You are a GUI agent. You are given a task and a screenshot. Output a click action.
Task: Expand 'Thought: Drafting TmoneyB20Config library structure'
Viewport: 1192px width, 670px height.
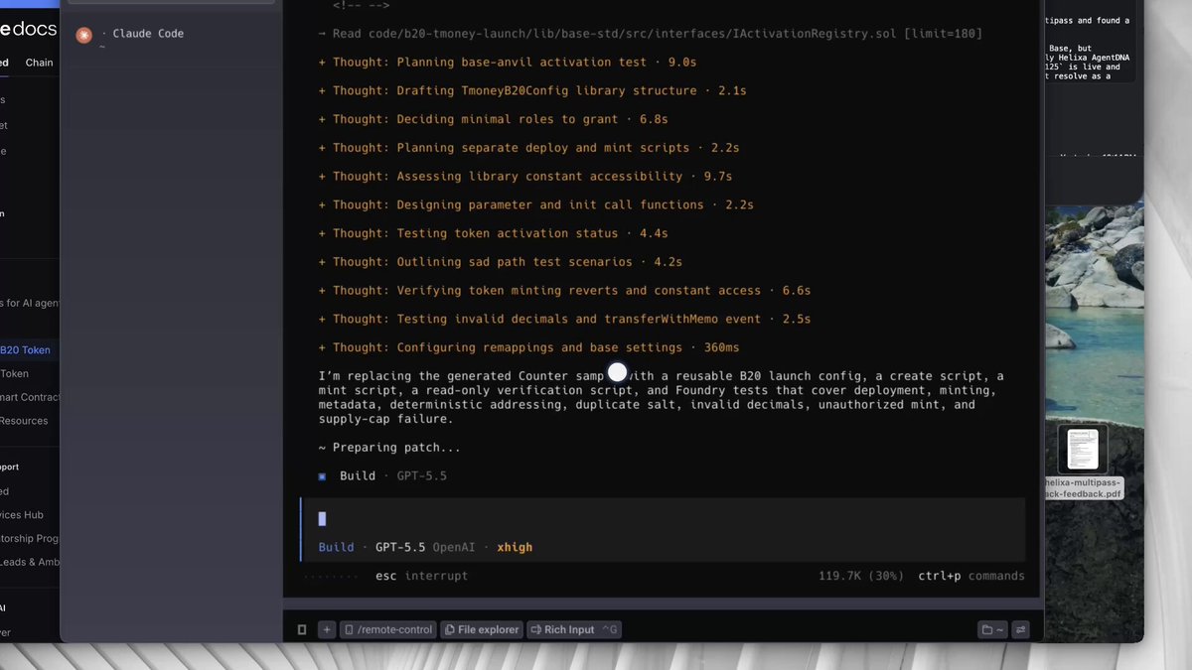point(531,91)
